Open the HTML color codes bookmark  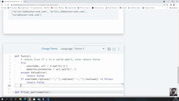pos(84,8)
